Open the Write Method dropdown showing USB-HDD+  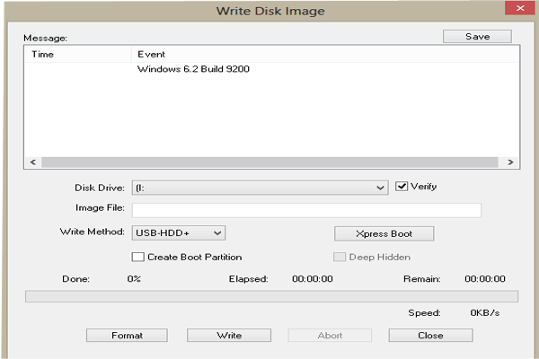click(179, 233)
